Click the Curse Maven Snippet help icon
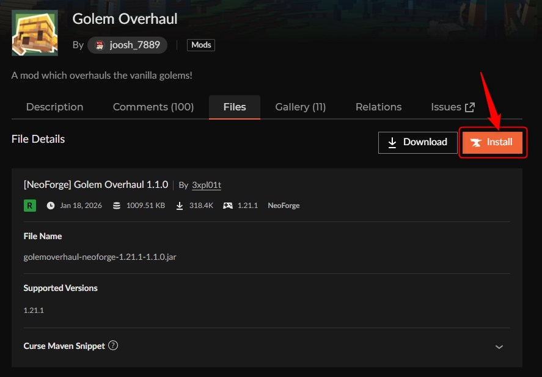The height and width of the screenshot is (377, 542). (113, 345)
